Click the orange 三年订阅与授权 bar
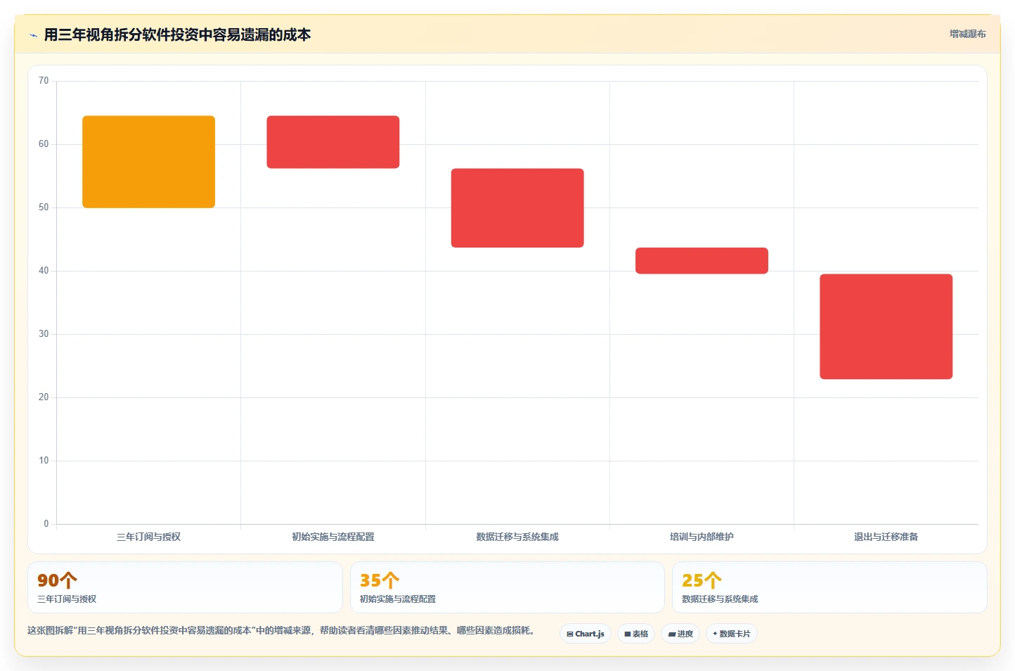This screenshot has width=1015, height=671. pyautogui.click(x=148, y=162)
